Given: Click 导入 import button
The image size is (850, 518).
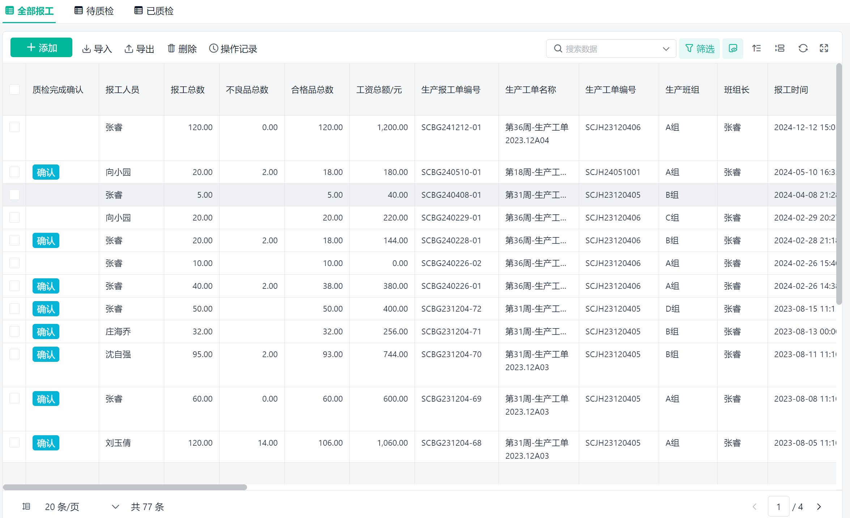Looking at the screenshot, I should tap(97, 49).
